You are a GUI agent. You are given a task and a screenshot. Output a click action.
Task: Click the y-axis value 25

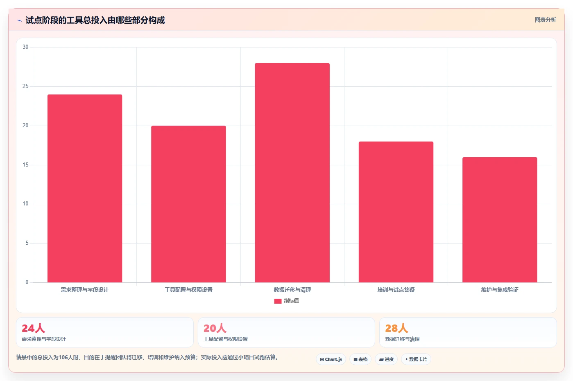click(25, 86)
